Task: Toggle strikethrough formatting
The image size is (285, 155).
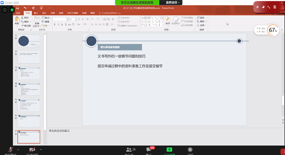Action: click(70, 24)
